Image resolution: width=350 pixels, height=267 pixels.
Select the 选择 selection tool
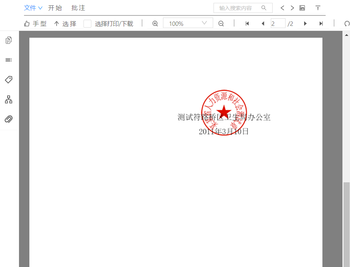[x=65, y=24]
